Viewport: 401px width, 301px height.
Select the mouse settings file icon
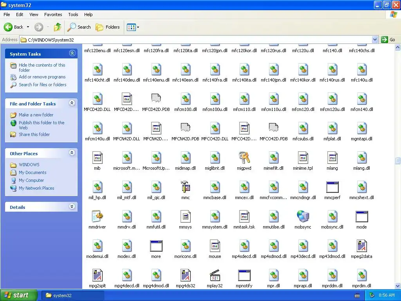(215, 246)
